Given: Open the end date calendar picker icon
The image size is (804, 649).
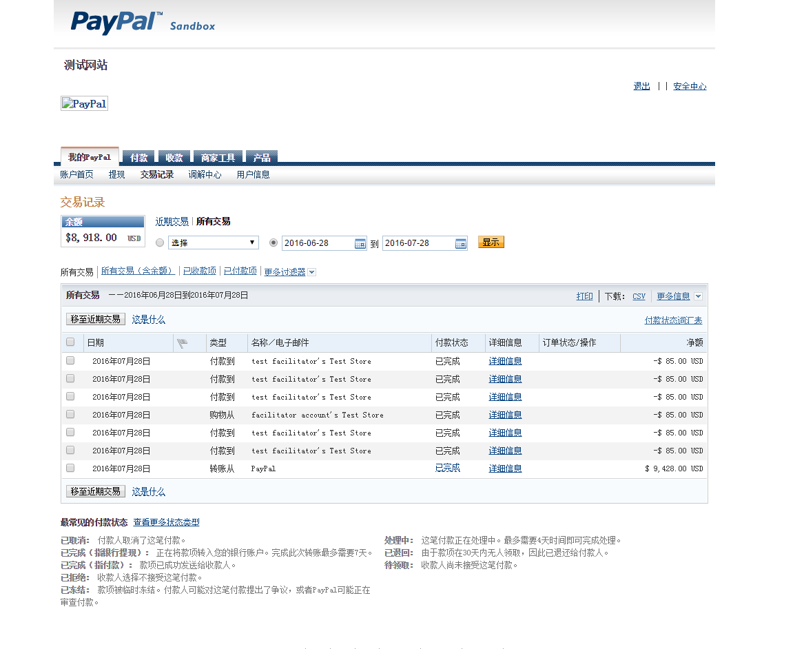Looking at the screenshot, I should point(461,243).
